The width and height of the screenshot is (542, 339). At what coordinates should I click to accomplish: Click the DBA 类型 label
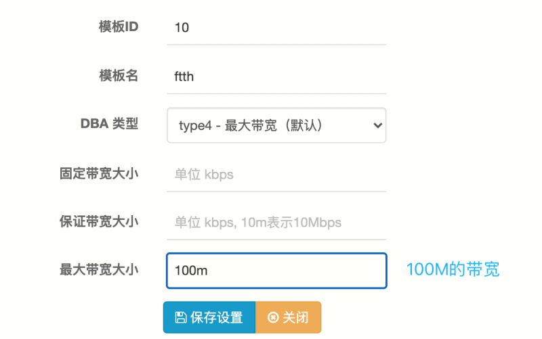point(109,124)
